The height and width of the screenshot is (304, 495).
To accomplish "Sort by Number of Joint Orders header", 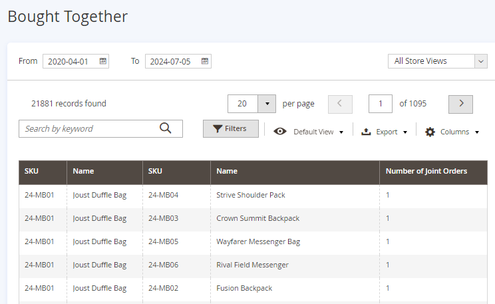I will pyautogui.click(x=433, y=172).
